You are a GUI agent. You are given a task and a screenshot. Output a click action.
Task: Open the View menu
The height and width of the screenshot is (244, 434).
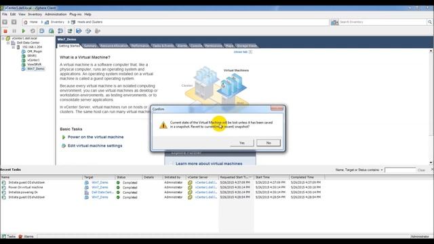(x=22, y=14)
